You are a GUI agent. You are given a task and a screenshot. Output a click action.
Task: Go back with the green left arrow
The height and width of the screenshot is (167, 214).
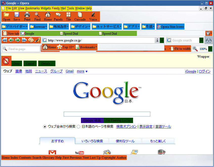[11, 40]
